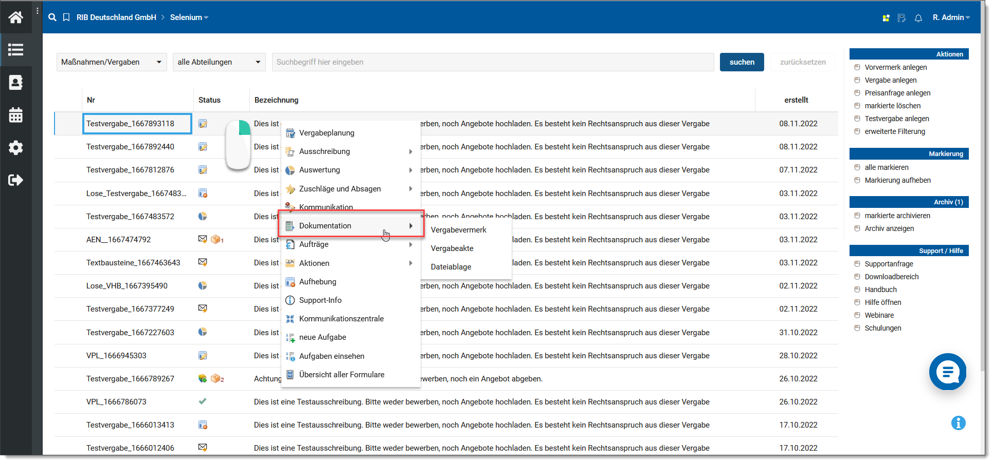Click status icon of VPL_1666945303
The image size is (993, 463).
pos(203,356)
